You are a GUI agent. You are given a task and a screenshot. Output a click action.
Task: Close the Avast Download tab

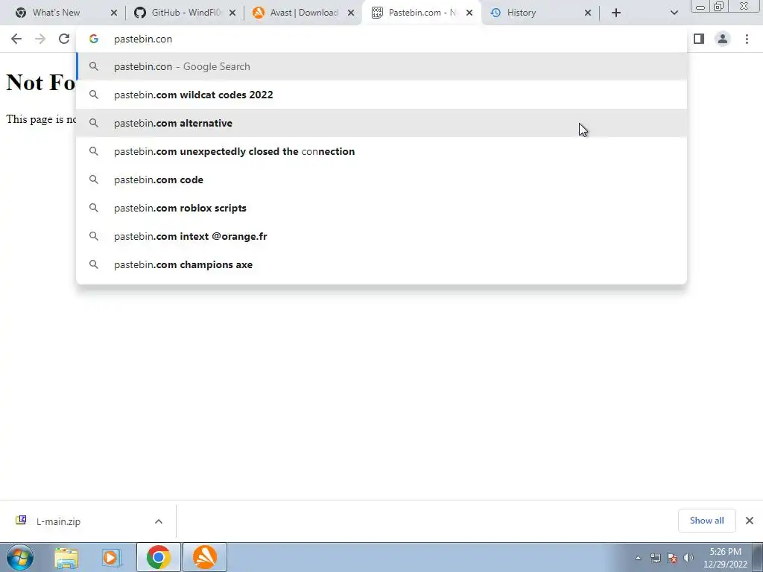tap(351, 13)
